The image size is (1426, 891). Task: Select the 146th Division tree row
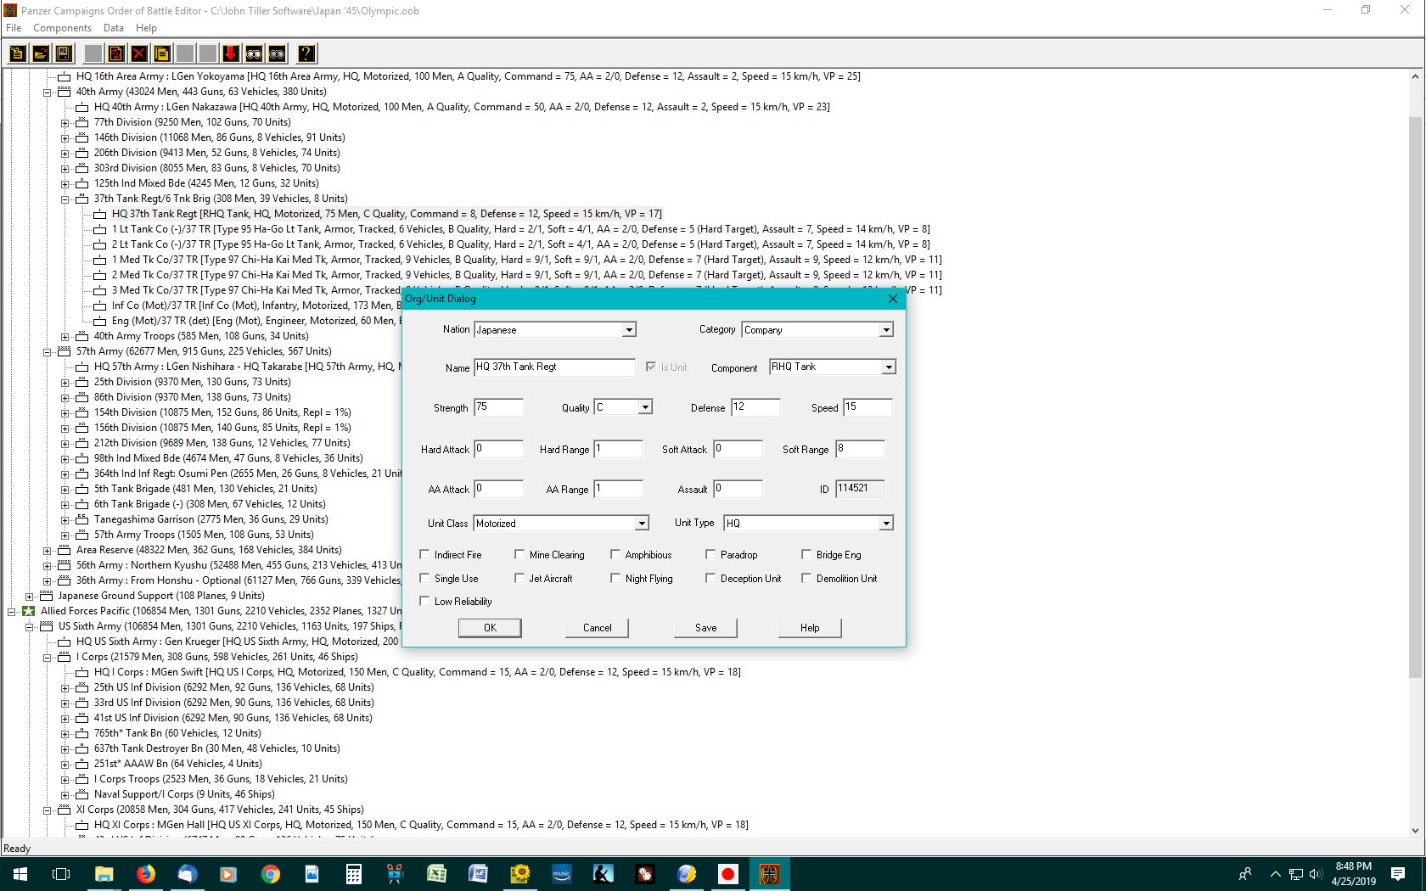[219, 137]
